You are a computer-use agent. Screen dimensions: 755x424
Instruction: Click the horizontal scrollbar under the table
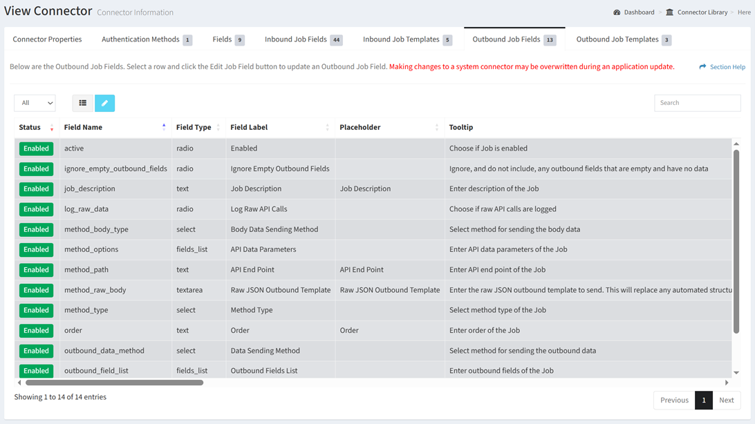pyautogui.click(x=114, y=383)
